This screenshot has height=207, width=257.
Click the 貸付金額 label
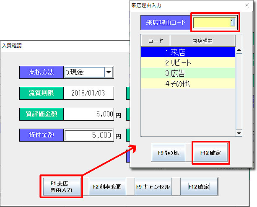coord(42,135)
